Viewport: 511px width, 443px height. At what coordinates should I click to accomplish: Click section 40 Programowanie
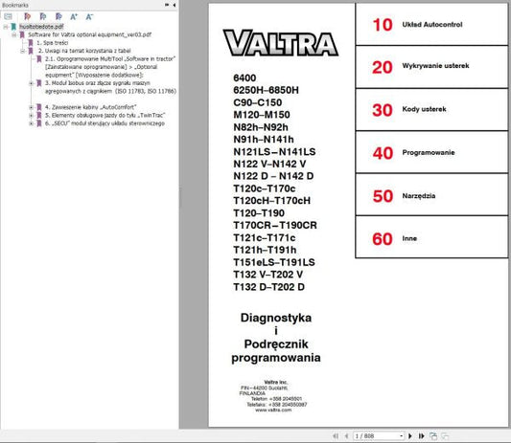click(x=431, y=152)
